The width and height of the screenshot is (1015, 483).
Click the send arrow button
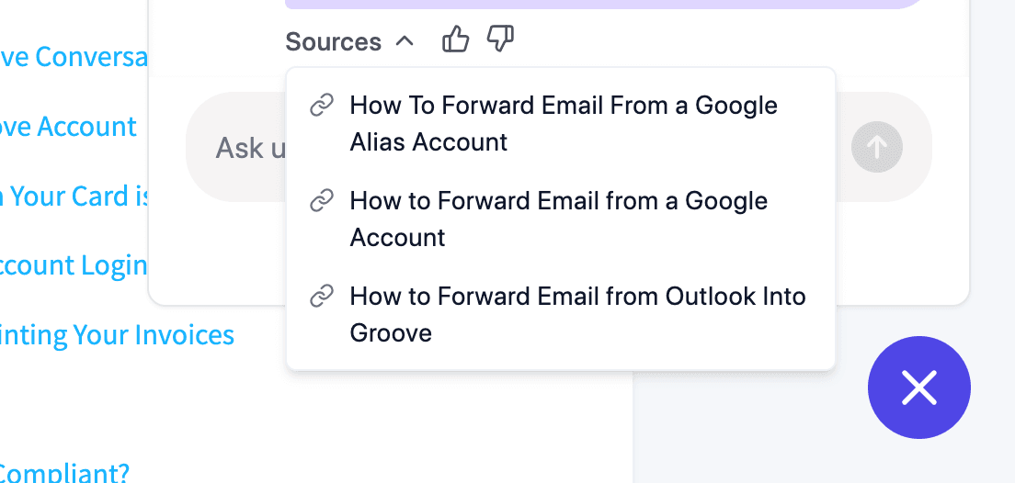click(876, 147)
